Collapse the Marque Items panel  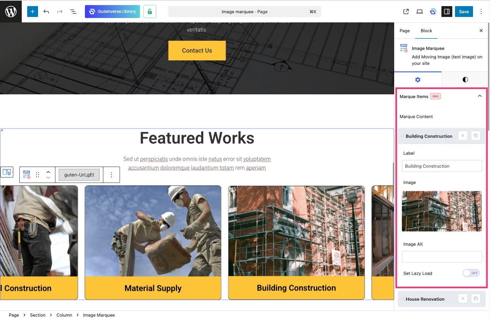tap(479, 96)
